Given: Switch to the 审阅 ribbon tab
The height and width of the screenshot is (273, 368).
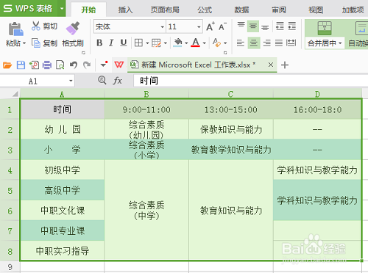Looking at the screenshot, I should (x=279, y=10).
